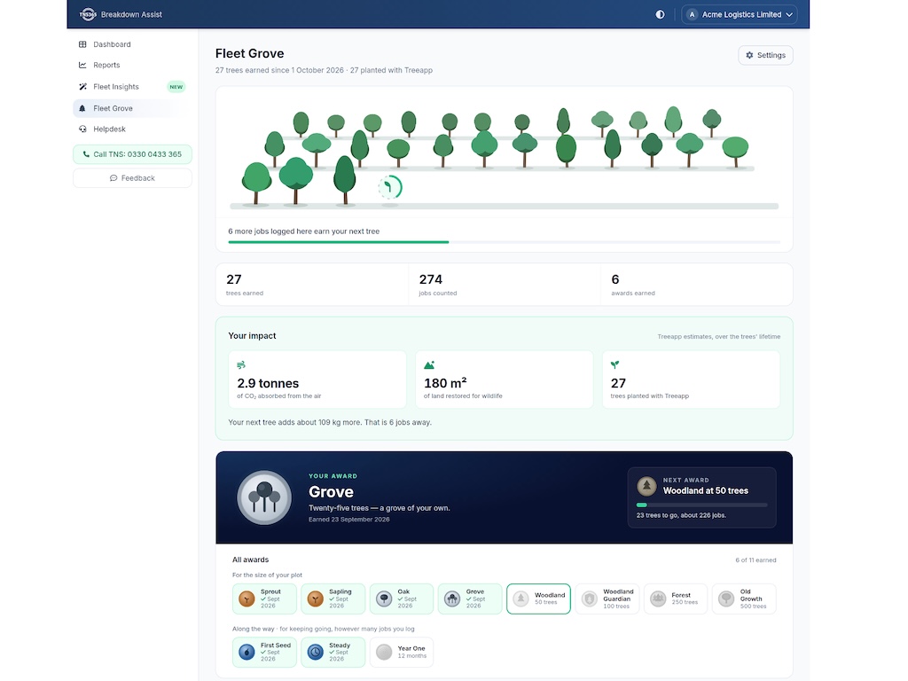Click the Woodland award progress bar
Screen dimensions: 908x681
click(x=702, y=505)
